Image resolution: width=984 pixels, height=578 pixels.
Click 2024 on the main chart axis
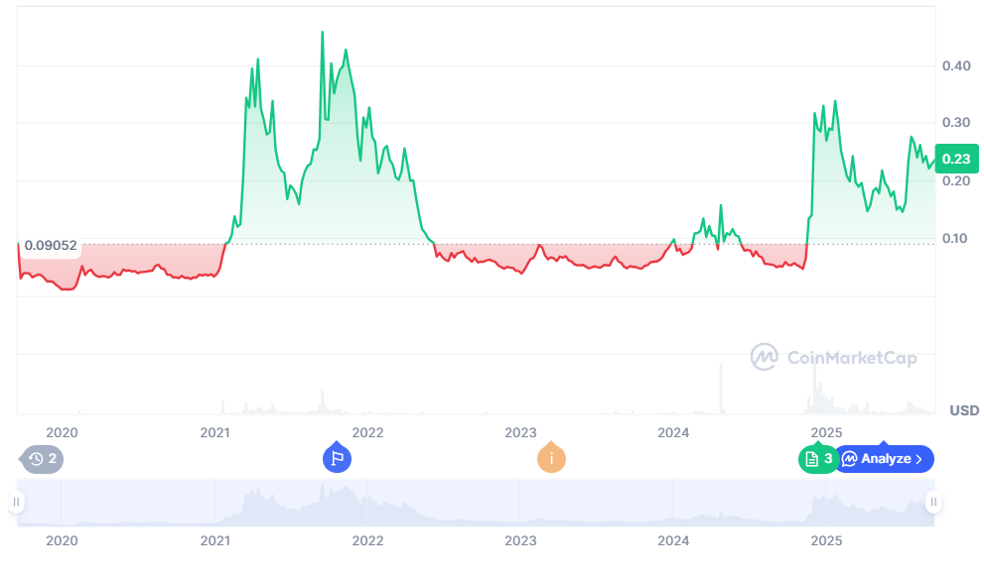tap(673, 432)
